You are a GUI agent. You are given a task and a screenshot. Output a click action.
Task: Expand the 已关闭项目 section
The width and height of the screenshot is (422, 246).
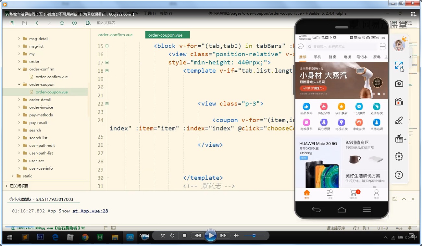click(6, 186)
